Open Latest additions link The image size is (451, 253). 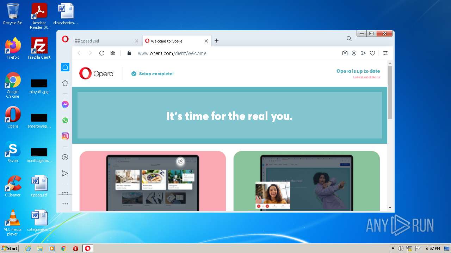coord(366,77)
